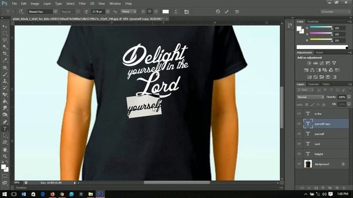Click the font size input field

pos(98,12)
